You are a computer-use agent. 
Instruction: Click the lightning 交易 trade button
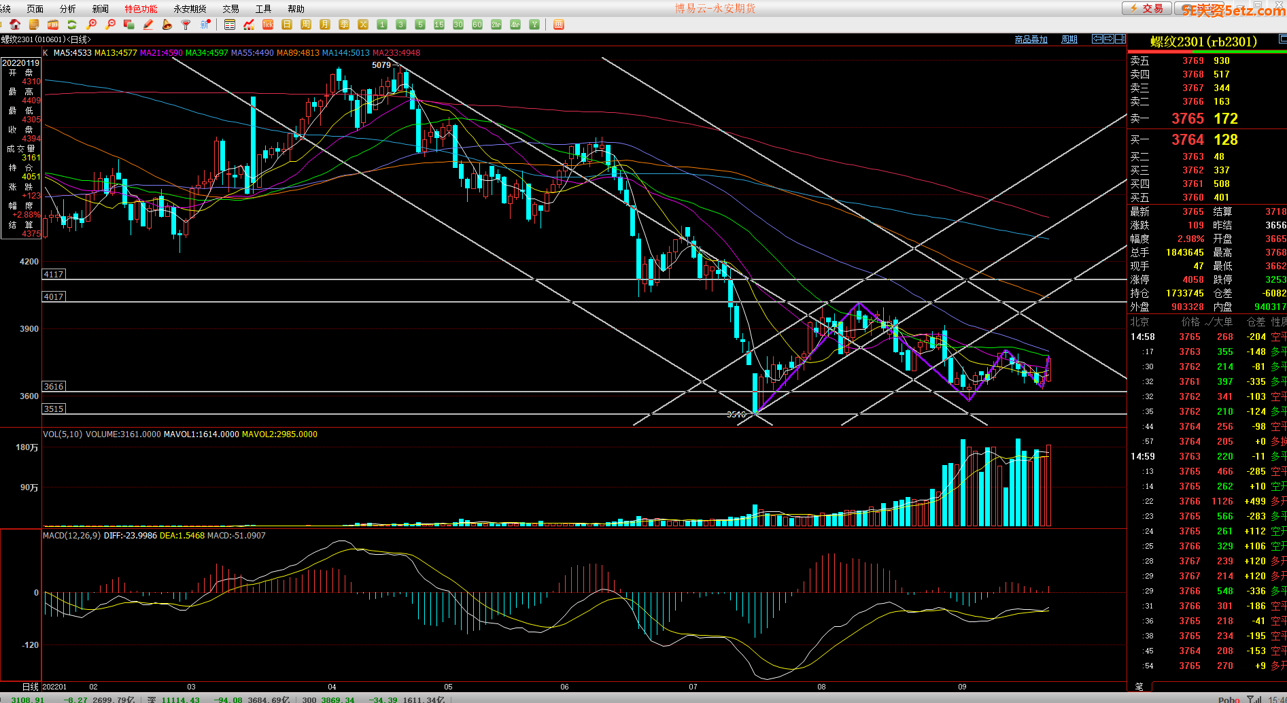(1146, 8)
